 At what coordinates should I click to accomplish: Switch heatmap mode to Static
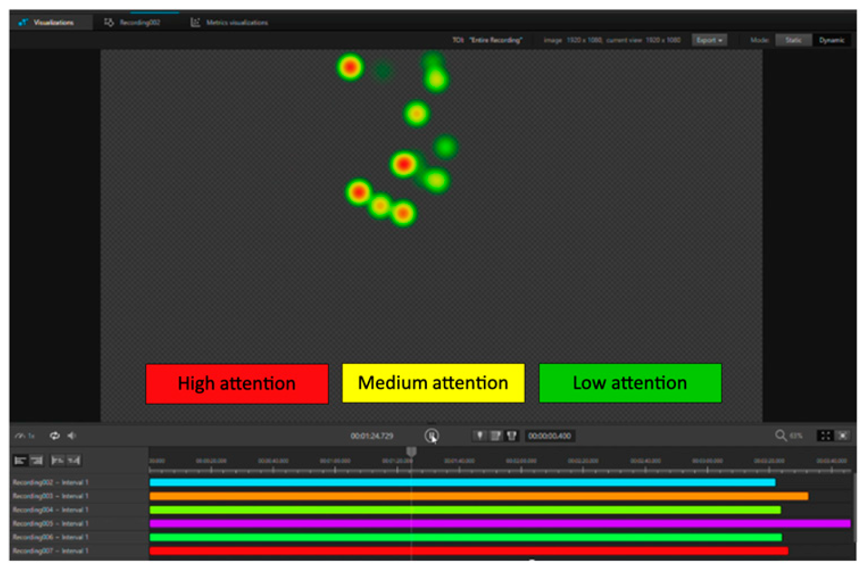point(793,40)
